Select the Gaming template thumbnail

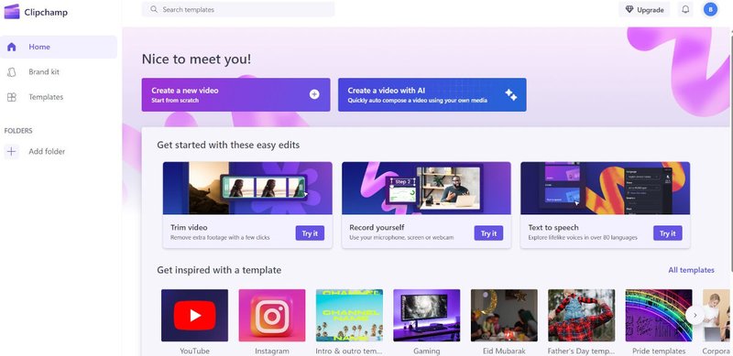[x=427, y=316]
